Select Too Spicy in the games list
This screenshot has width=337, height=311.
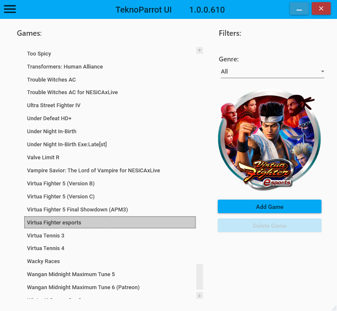tap(110, 54)
